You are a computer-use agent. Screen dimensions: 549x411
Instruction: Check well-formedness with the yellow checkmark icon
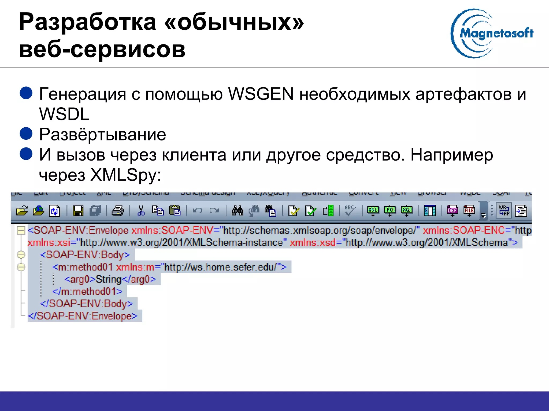[x=294, y=211]
